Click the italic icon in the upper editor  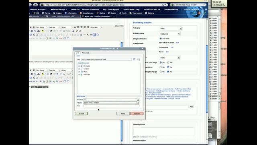pos(31,27)
